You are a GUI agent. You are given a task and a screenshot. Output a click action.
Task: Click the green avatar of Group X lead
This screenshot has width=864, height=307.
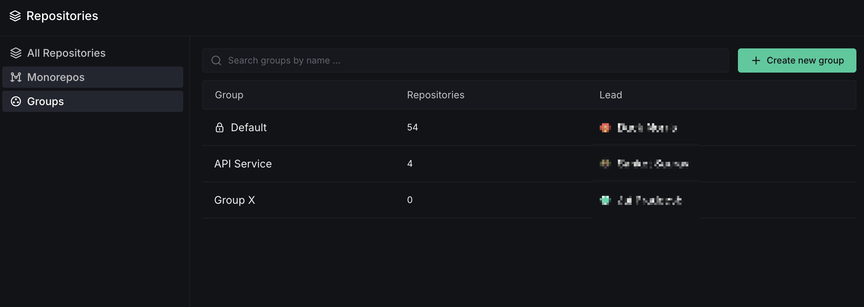click(605, 200)
